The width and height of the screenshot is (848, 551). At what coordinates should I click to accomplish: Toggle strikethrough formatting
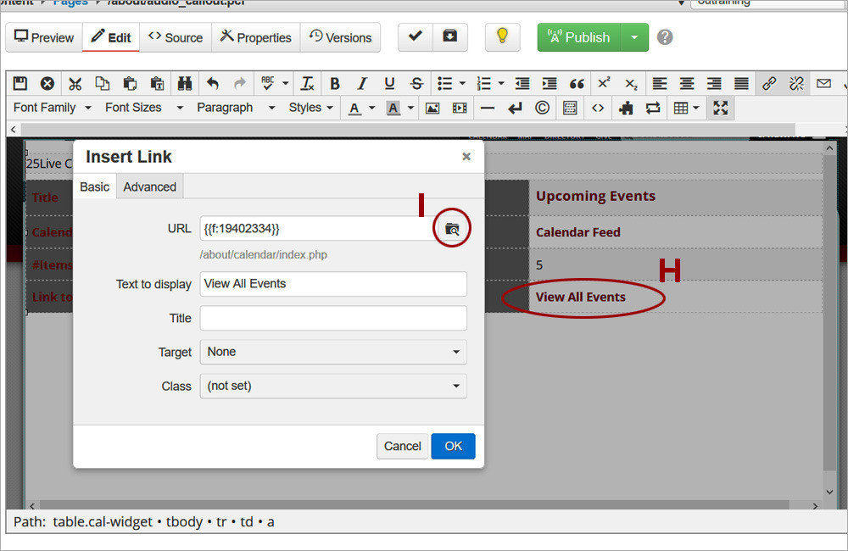pos(416,83)
